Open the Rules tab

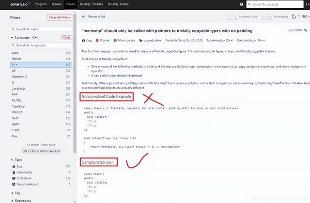click(x=71, y=4)
